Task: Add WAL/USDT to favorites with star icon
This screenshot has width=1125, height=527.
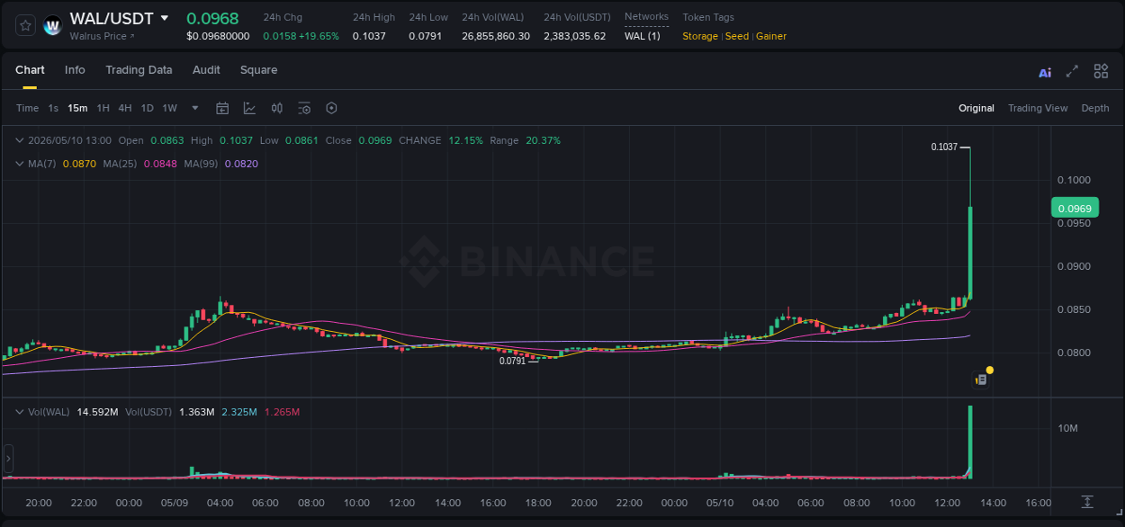Action: pos(26,25)
